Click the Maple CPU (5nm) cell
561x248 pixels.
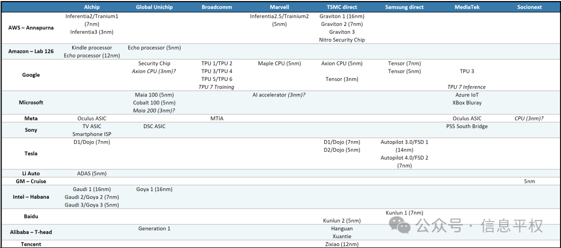(x=279, y=64)
